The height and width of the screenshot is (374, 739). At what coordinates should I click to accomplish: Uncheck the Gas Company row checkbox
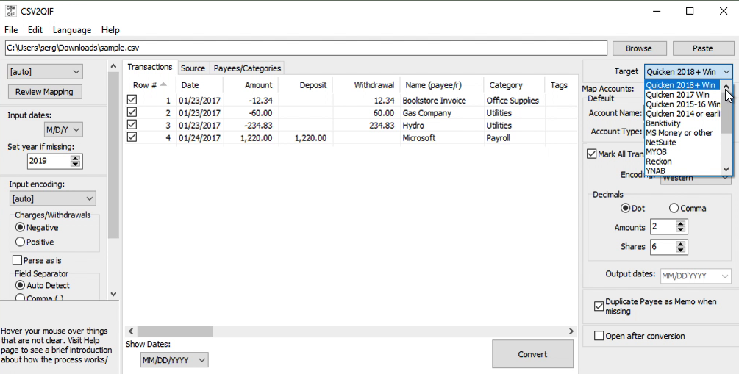pyautogui.click(x=132, y=112)
